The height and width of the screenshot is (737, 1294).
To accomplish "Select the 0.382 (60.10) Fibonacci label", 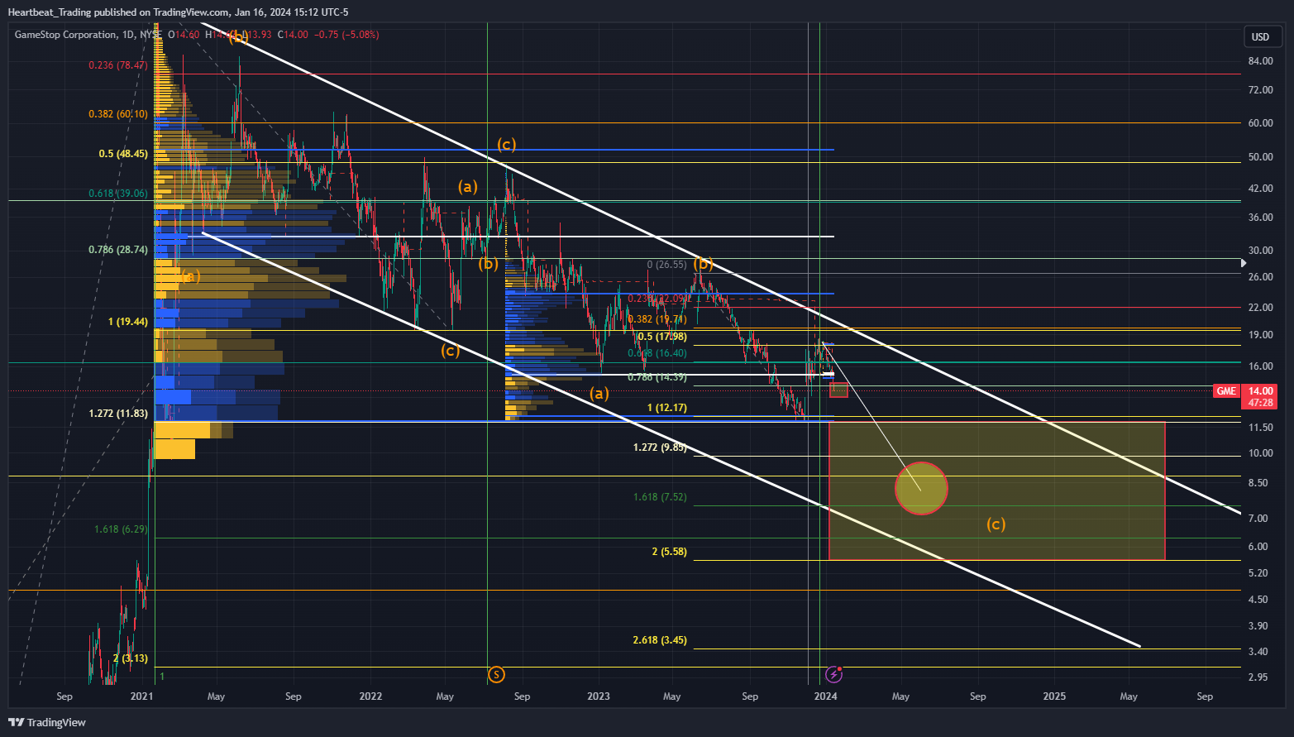I will coord(118,114).
